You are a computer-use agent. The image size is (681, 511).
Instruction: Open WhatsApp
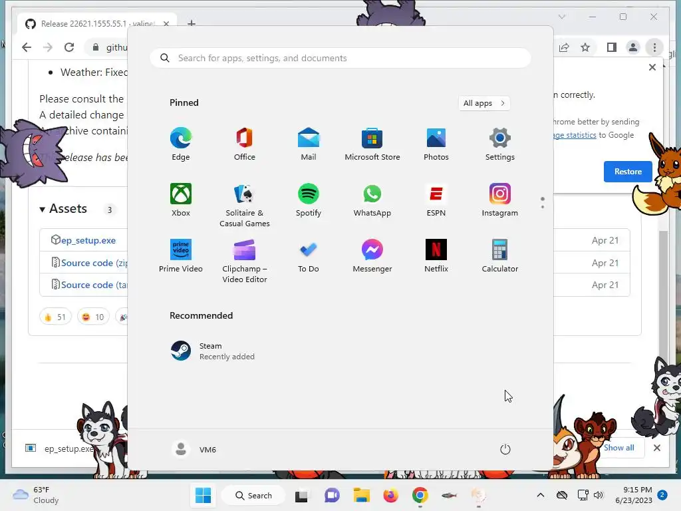click(372, 200)
